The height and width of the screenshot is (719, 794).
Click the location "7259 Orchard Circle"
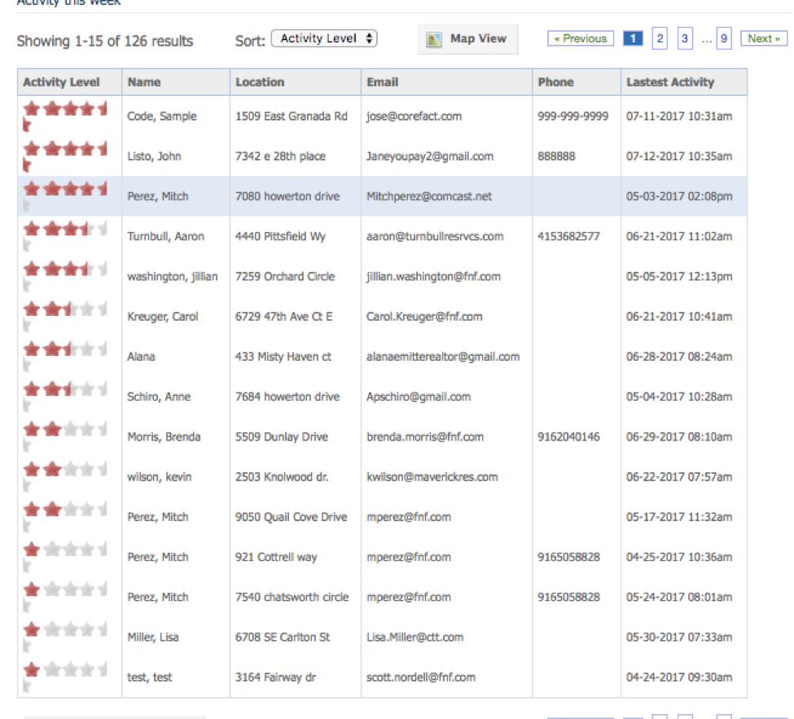pyautogui.click(x=285, y=277)
